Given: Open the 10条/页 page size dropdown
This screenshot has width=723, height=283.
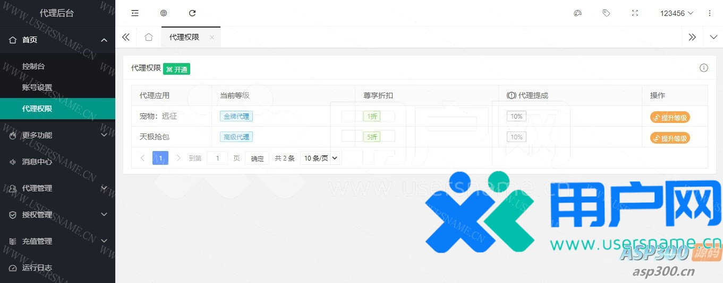Looking at the screenshot, I should (x=320, y=158).
